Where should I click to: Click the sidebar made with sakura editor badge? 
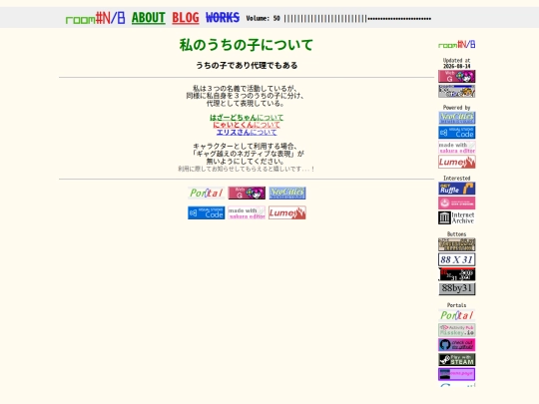coord(457,147)
